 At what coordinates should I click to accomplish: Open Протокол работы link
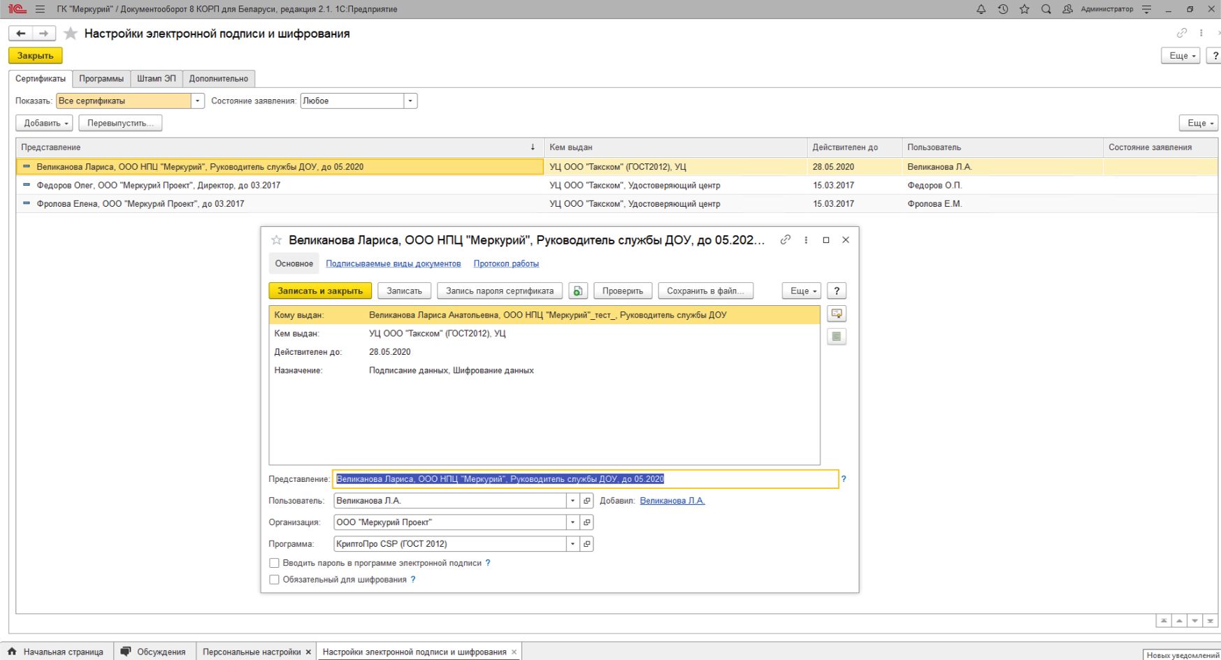tap(506, 263)
